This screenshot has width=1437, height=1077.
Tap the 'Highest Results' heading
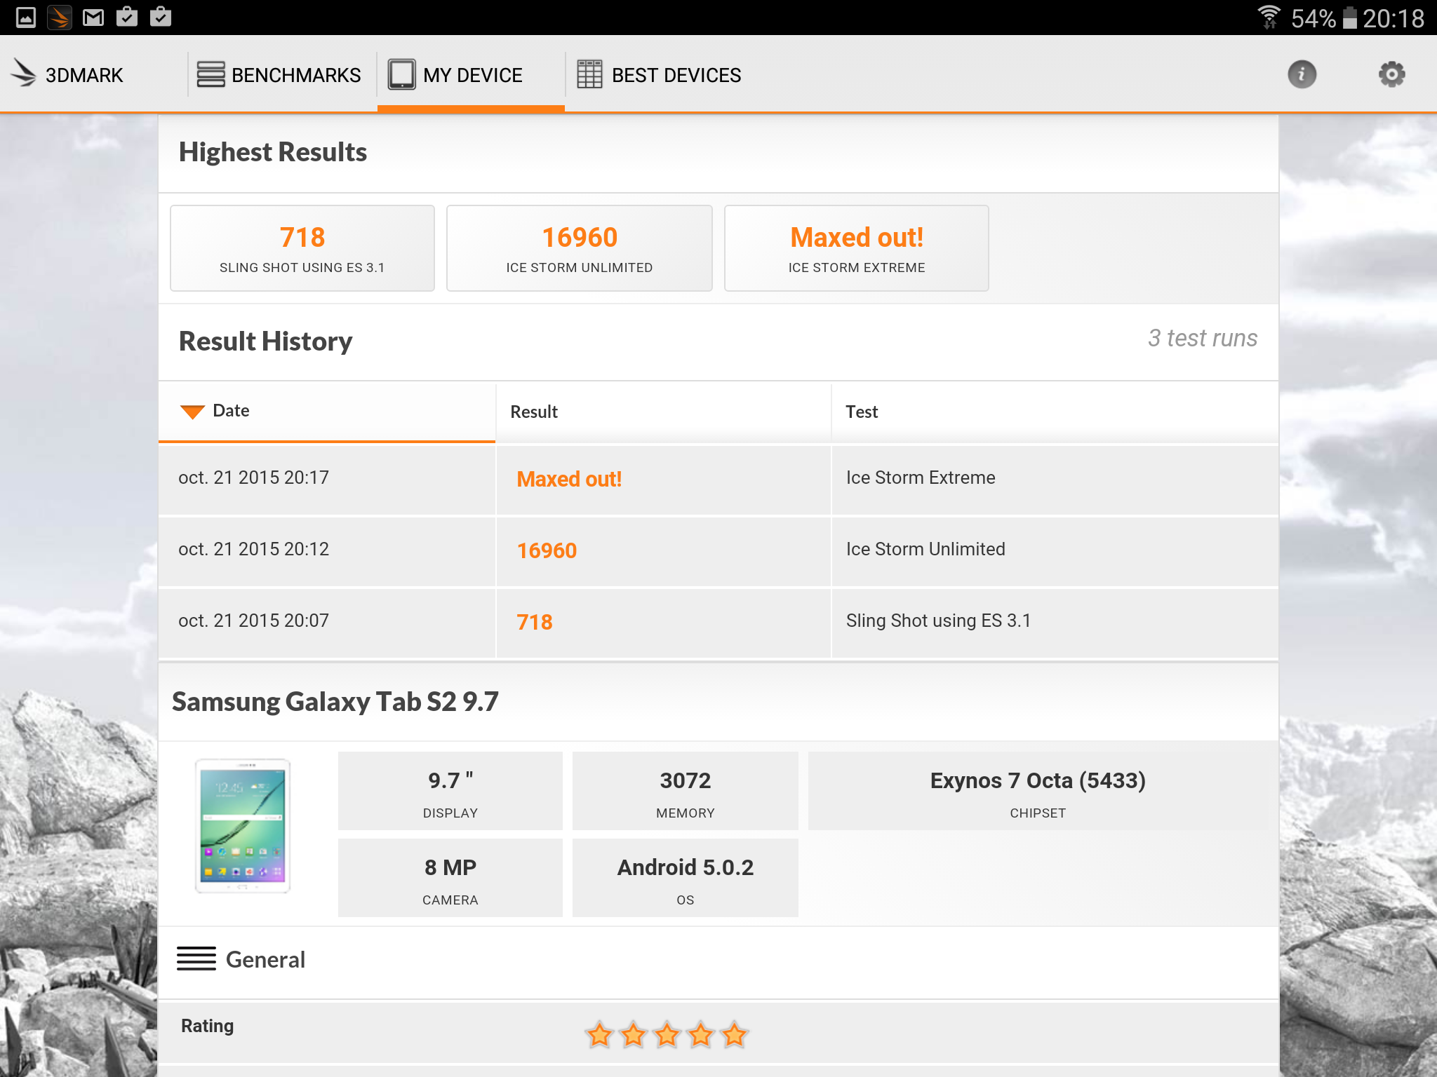273,152
